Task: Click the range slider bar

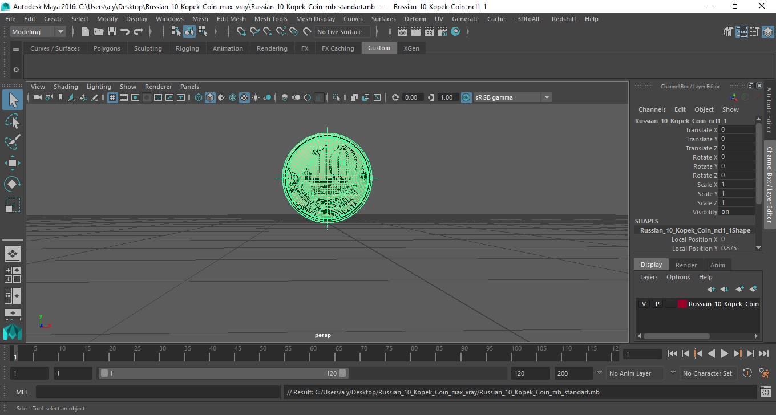Action: 223,373
